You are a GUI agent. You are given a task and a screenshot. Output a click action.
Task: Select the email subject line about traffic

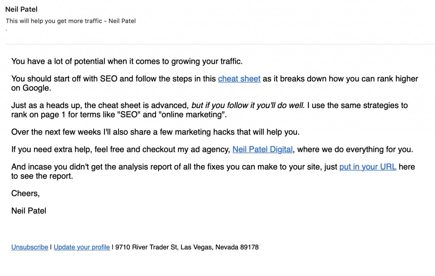(x=71, y=21)
